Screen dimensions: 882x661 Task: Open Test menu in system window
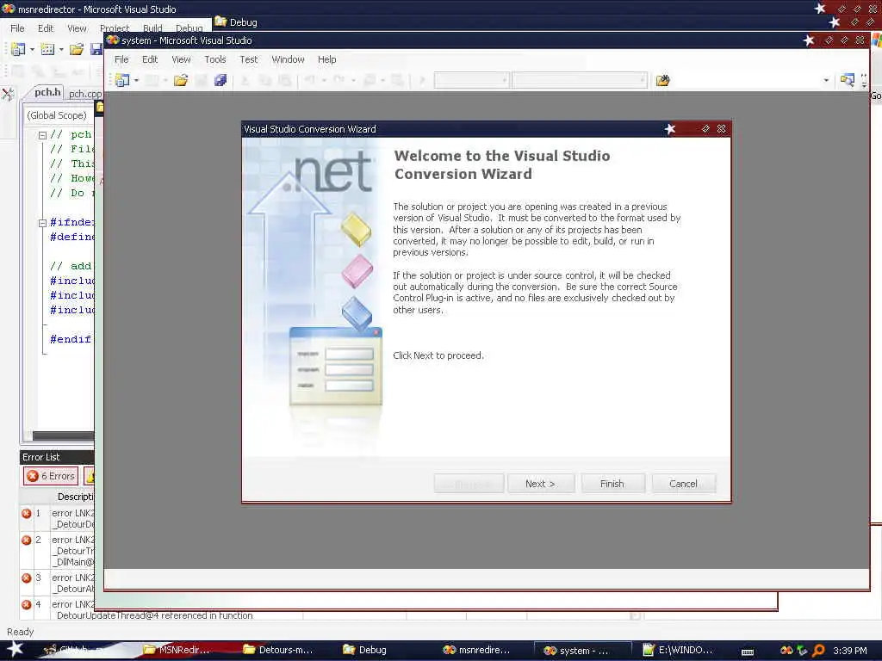[249, 59]
